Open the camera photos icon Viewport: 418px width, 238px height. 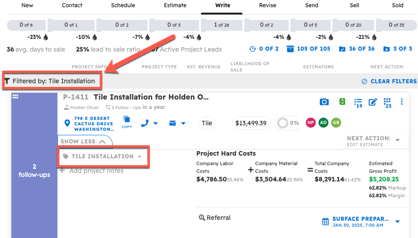tap(324, 102)
